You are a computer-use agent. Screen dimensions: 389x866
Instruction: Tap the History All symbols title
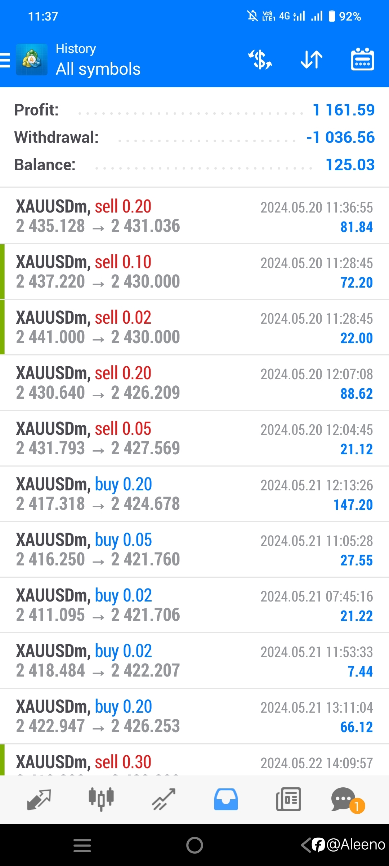pyautogui.click(x=98, y=60)
